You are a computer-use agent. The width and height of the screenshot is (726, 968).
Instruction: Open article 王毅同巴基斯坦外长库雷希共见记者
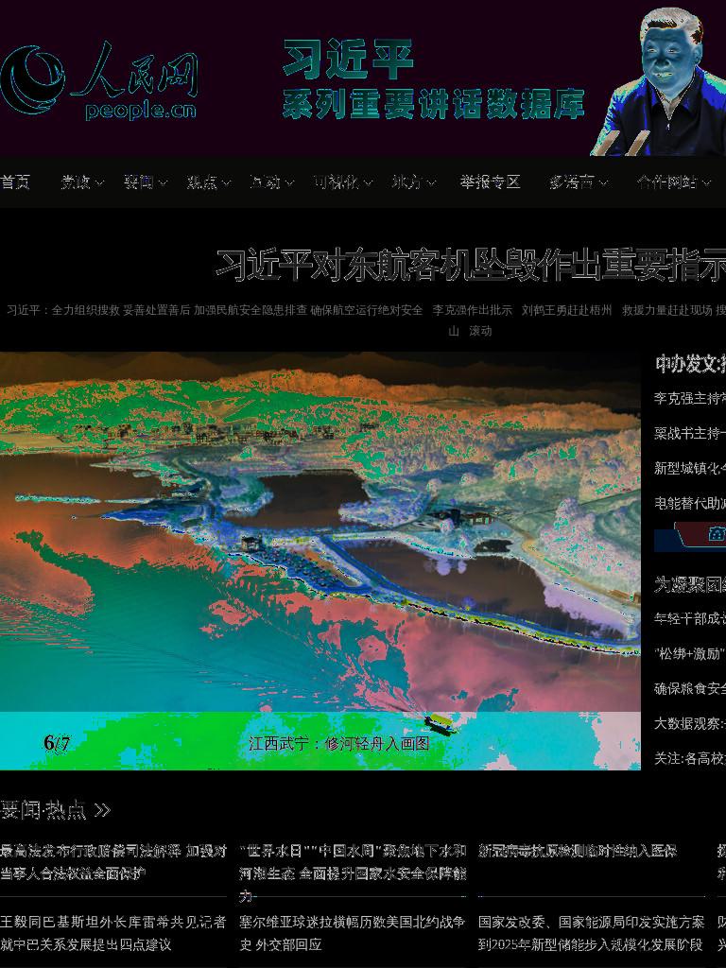[x=113, y=933]
